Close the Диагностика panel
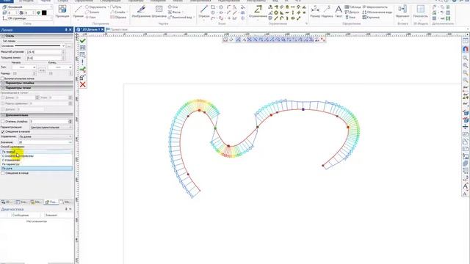This screenshot has width=470, height=264. point(70,209)
